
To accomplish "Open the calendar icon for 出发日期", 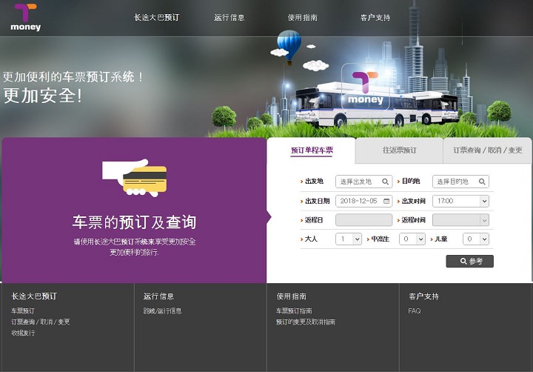I will pyautogui.click(x=386, y=201).
